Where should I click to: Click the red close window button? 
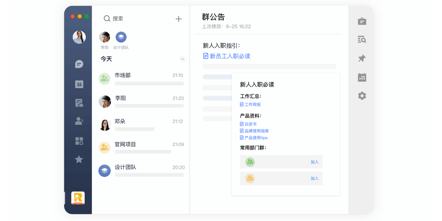[x=73, y=16]
